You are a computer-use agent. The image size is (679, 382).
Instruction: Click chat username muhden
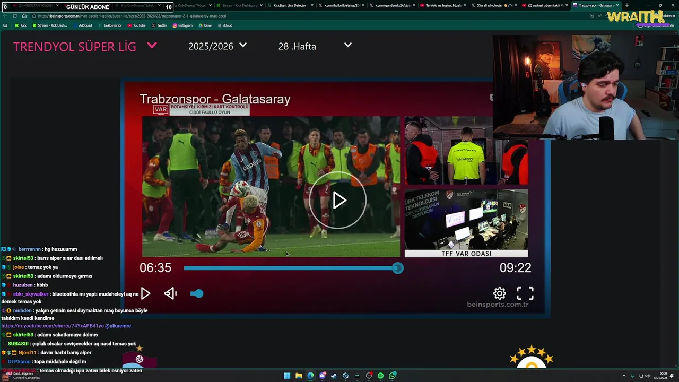tap(22, 311)
